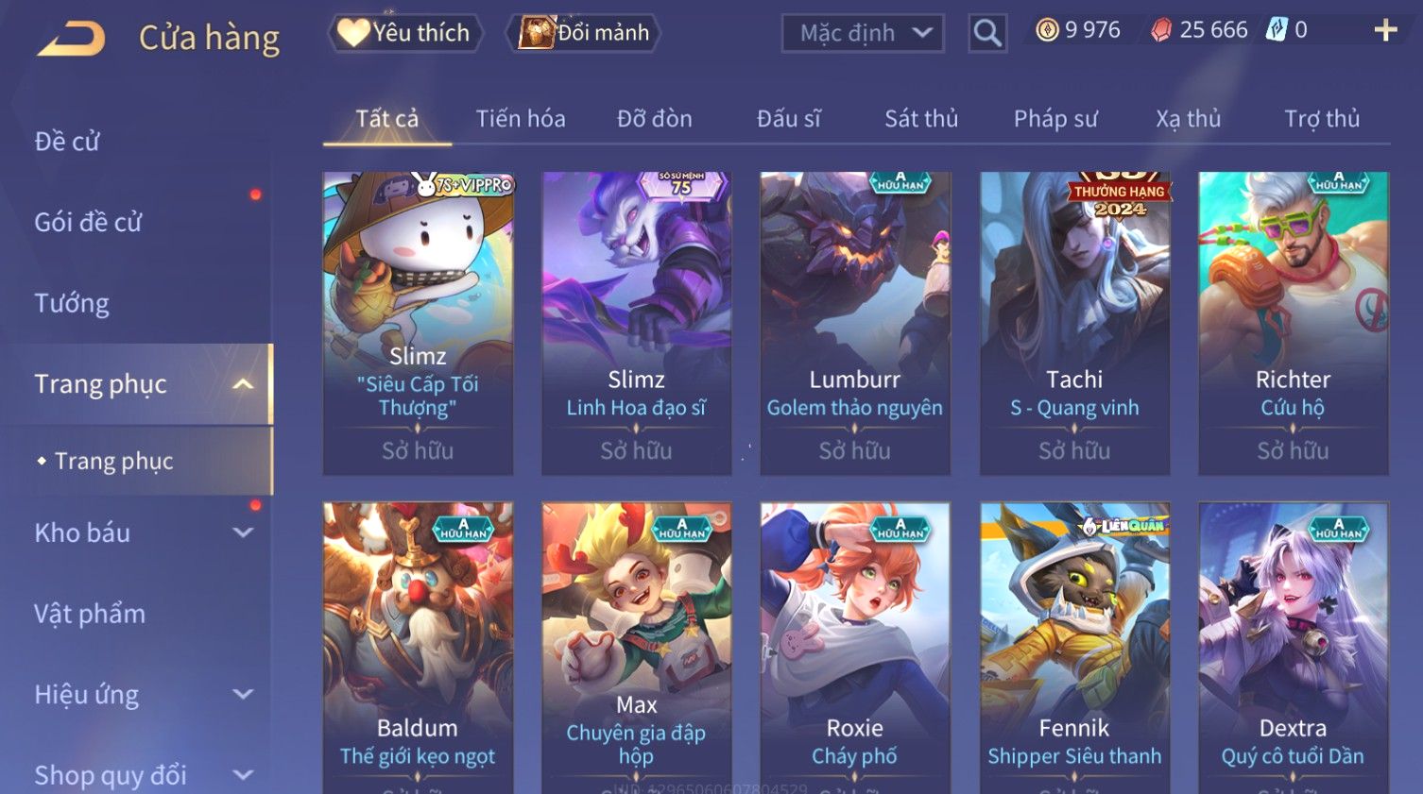Viewport: 1423px width, 794px height.
Task: Select Lumburr Golem thảo nguyên skin card
Action: [x=855, y=323]
